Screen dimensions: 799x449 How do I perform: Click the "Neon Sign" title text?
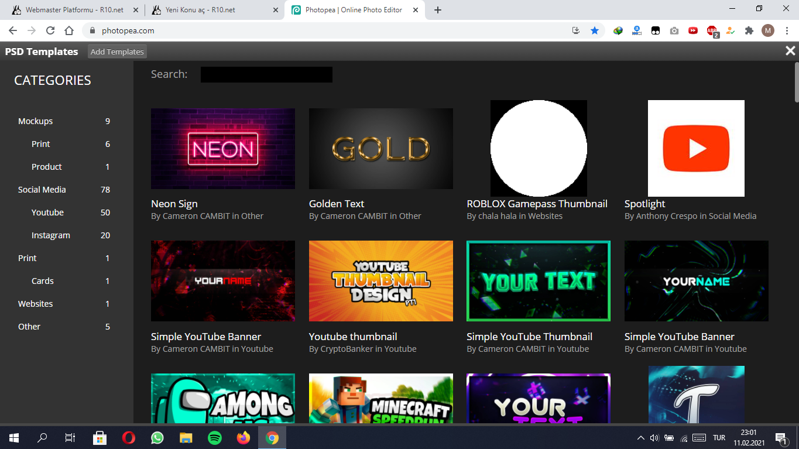click(x=174, y=204)
